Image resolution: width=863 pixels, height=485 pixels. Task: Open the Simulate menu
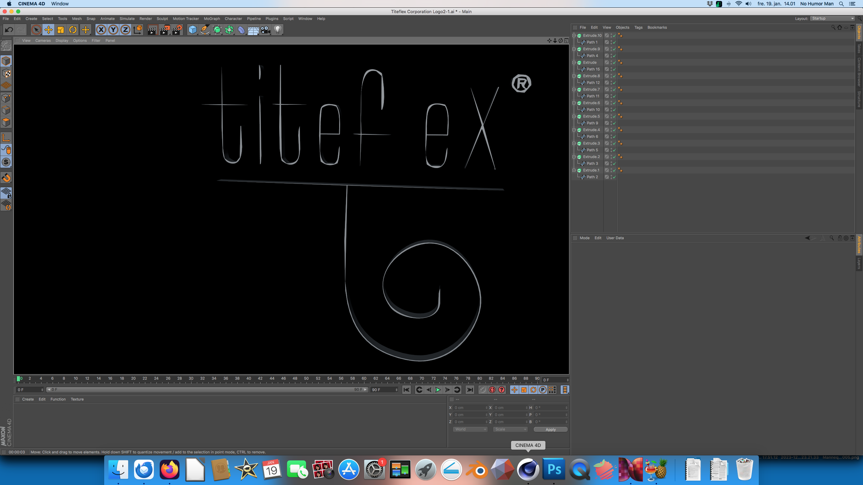pos(127,19)
